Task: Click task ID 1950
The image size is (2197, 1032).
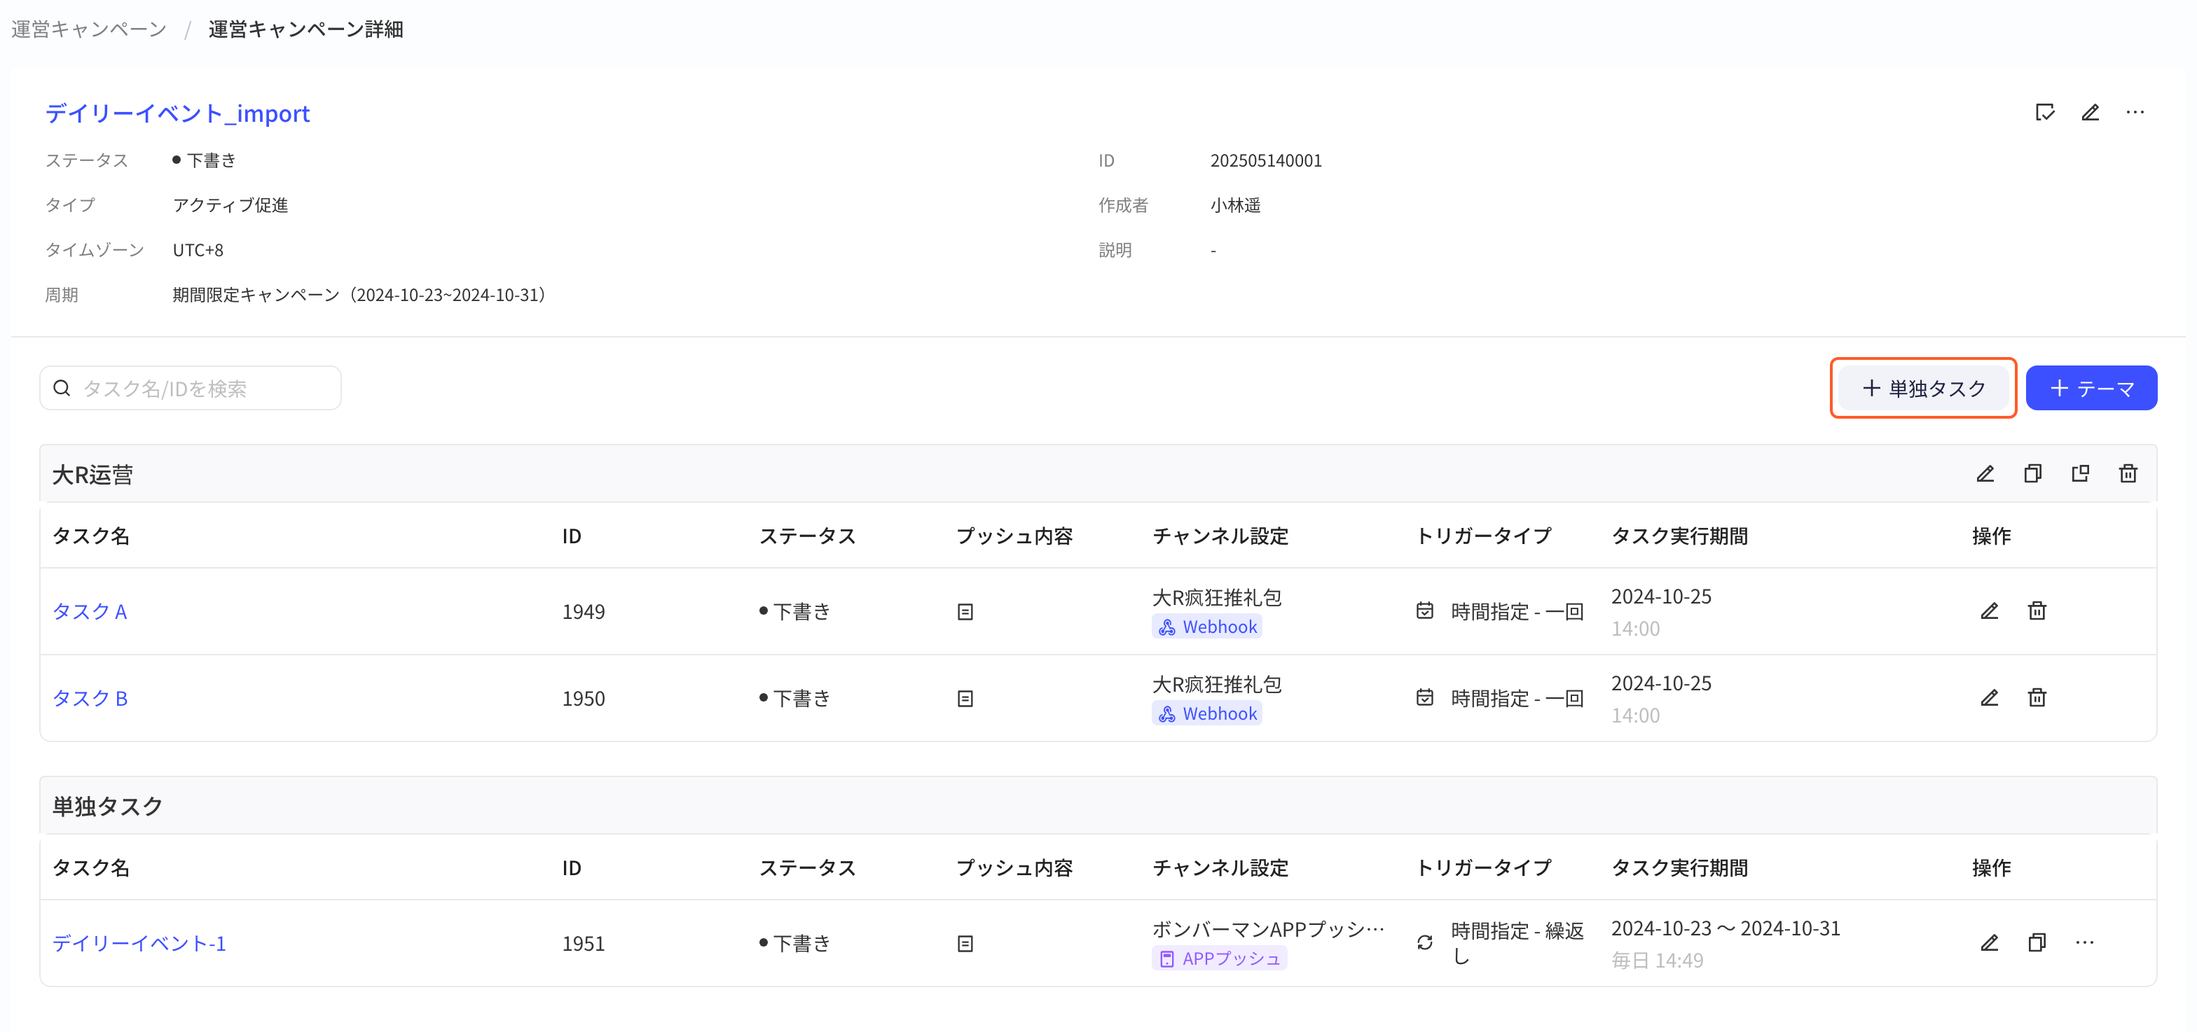Action: point(584,699)
